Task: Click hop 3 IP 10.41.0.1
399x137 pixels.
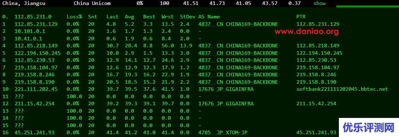Action: click(28, 38)
